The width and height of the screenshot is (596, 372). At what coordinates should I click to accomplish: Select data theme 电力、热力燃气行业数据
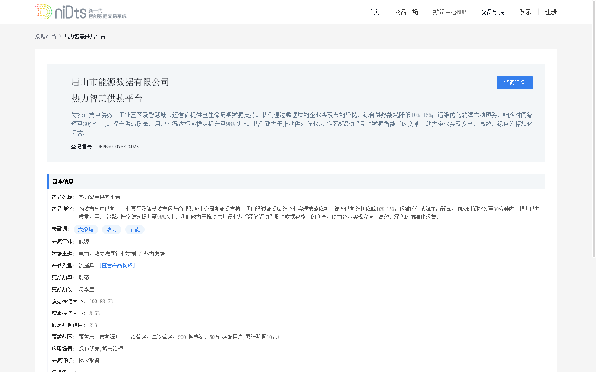click(x=107, y=253)
